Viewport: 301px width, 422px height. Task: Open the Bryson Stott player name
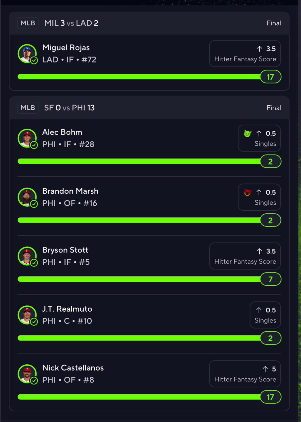click(x=65, y=250)
